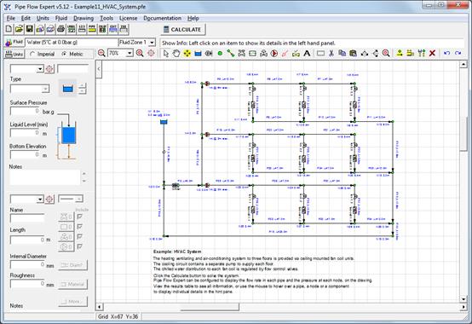This screenshot has width=472, height=324.
Task: Open a file with the folder icon
Action: point(19,29)
